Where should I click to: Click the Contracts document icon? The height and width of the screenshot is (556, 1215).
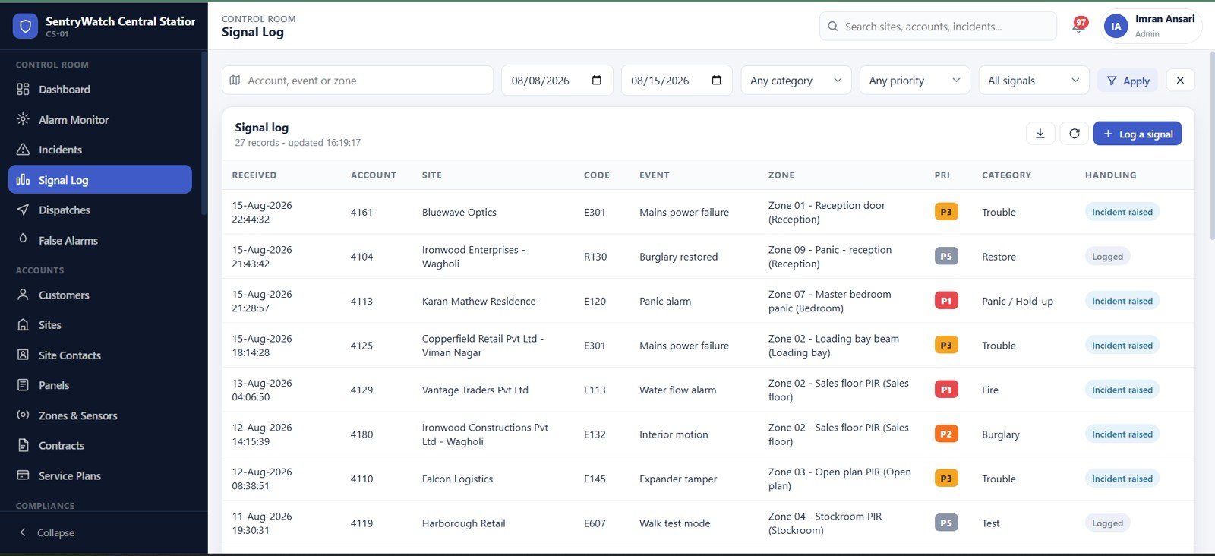(23, 445)
